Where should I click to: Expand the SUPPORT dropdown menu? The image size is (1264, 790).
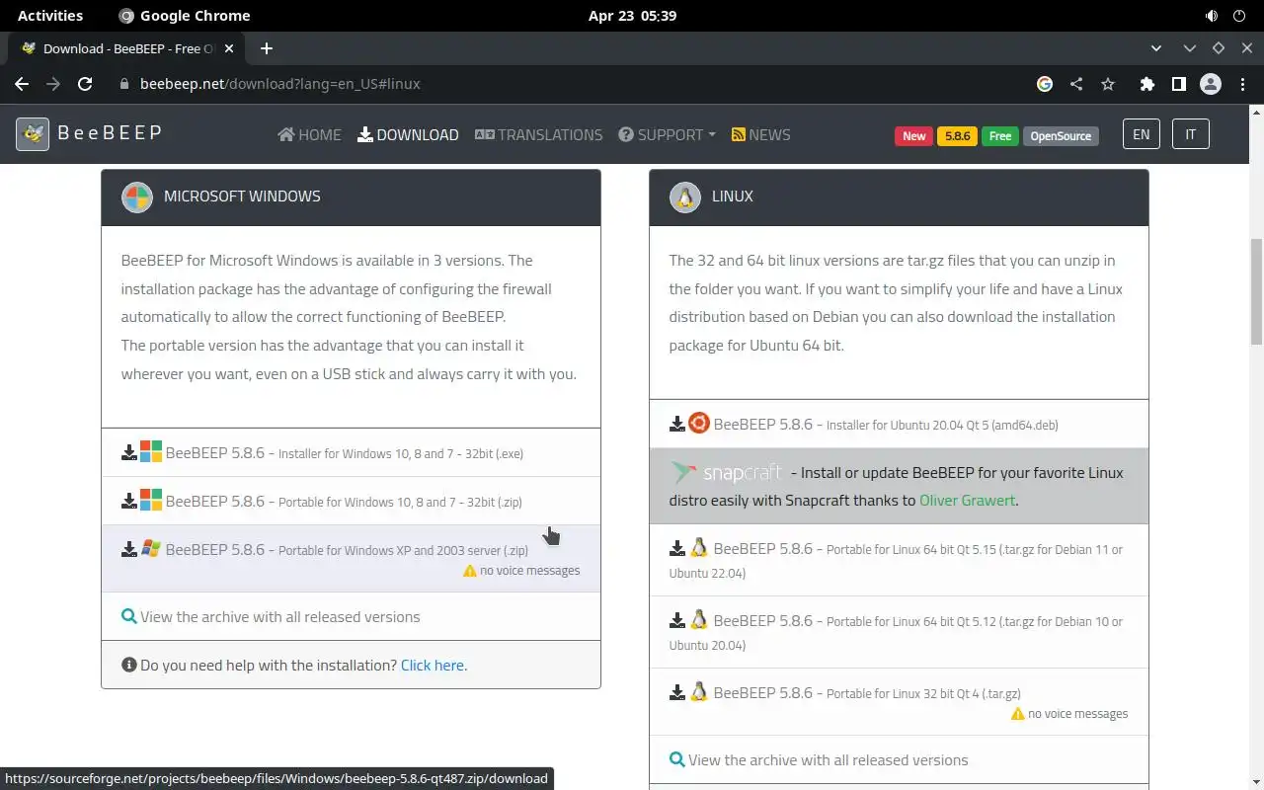pos(667,134)
